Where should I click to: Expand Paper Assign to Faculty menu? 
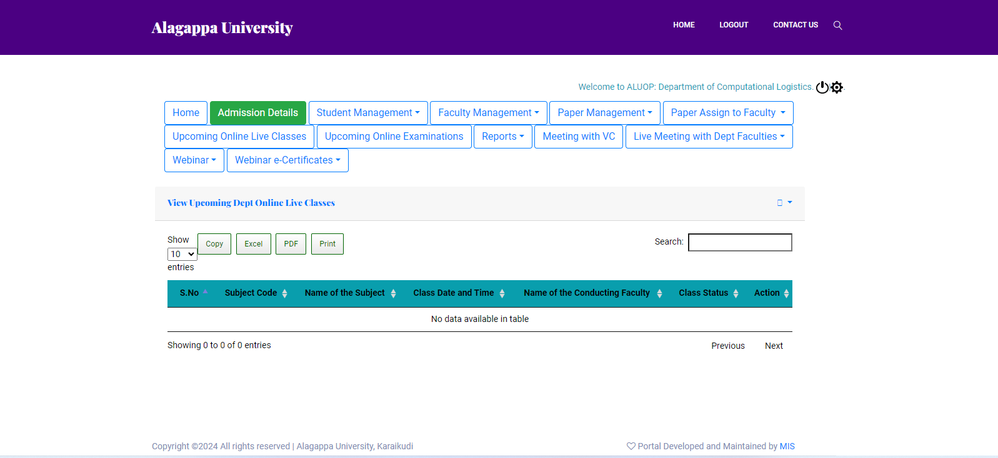point(728,113)
